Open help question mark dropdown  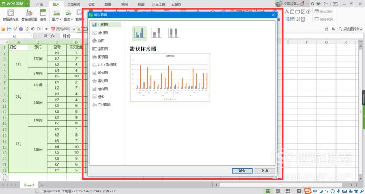pyautogui.click(x=325, y=4)
